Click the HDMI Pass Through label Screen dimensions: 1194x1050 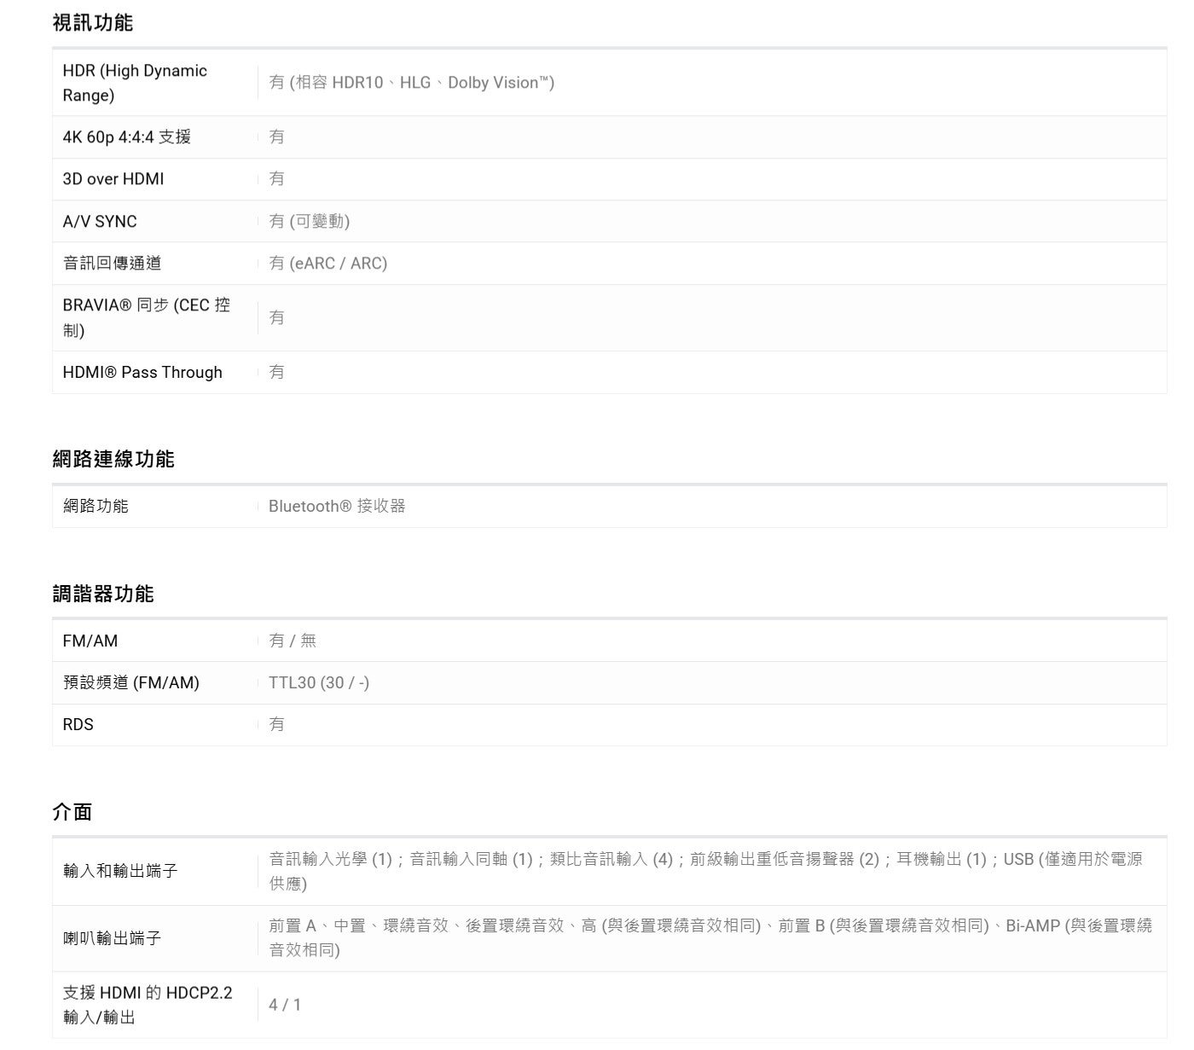142,372
